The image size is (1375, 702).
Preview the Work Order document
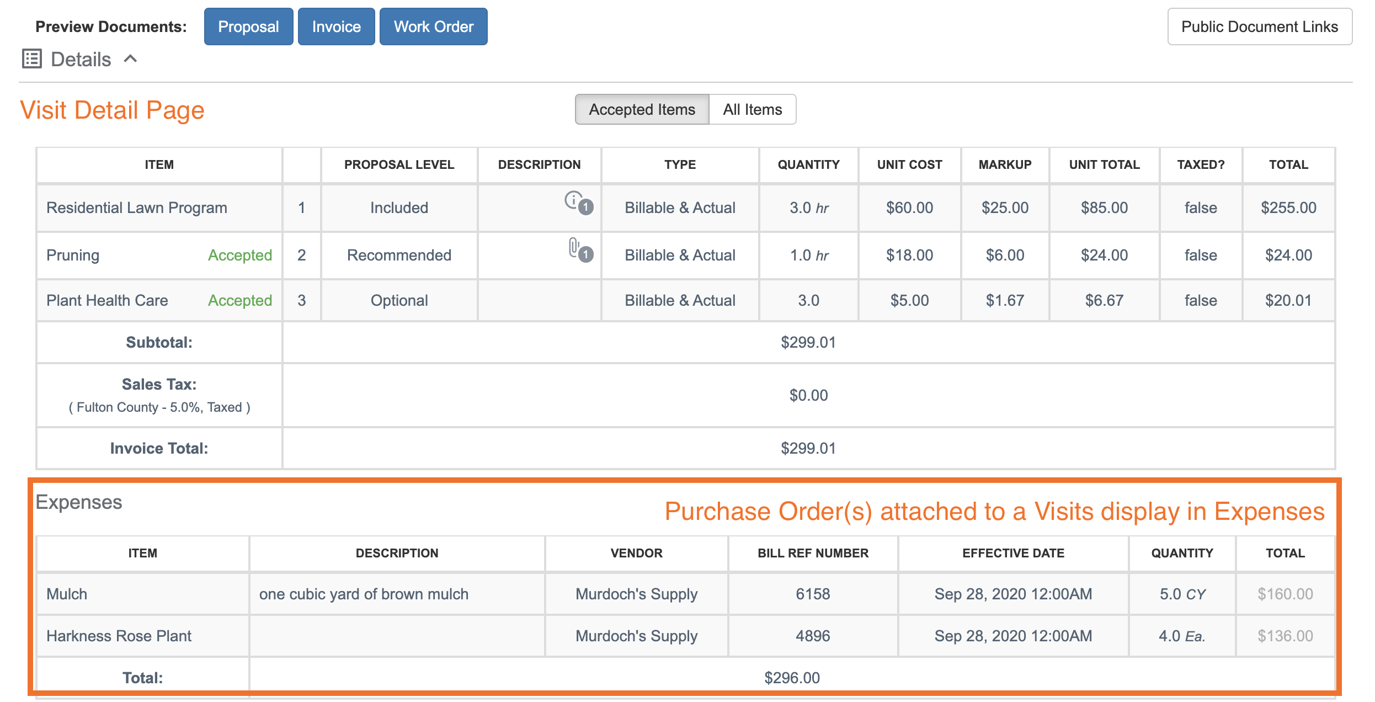click(433, 26)
